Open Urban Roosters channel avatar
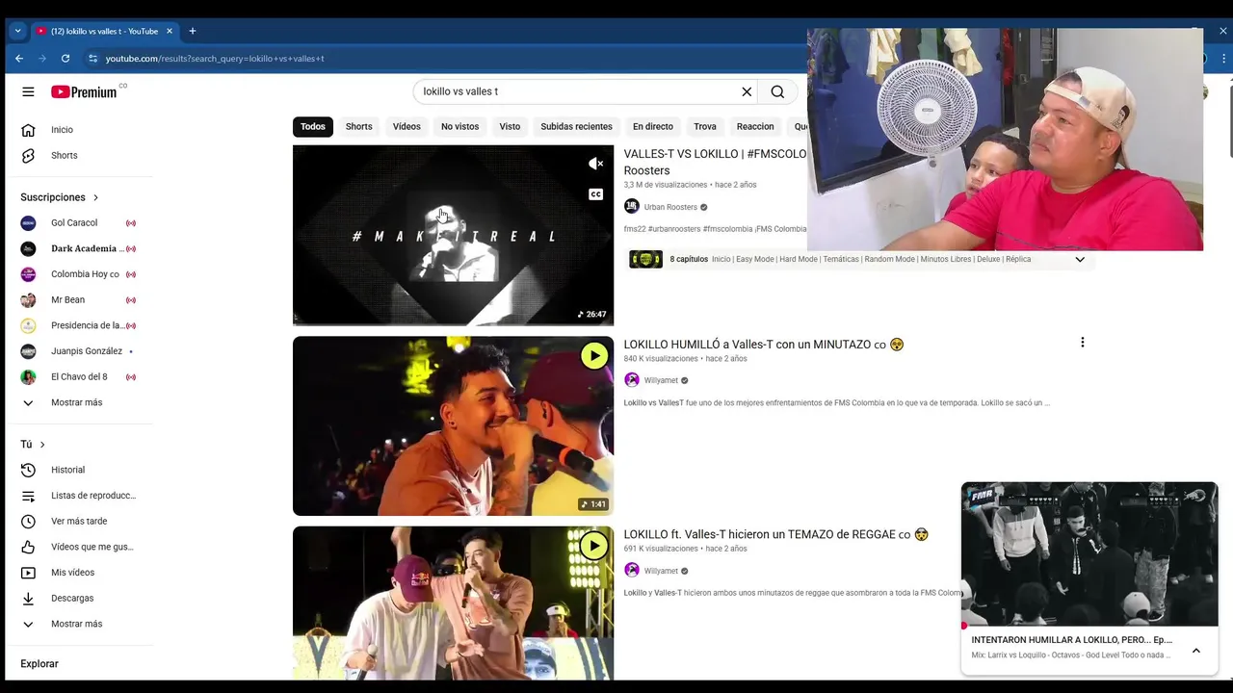Image resolution: width=1233 pixels, height=693 pixels. 632,206
